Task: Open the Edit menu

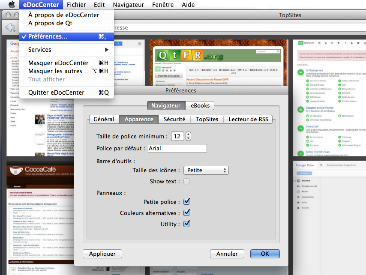Action: [x=99, y=4]
